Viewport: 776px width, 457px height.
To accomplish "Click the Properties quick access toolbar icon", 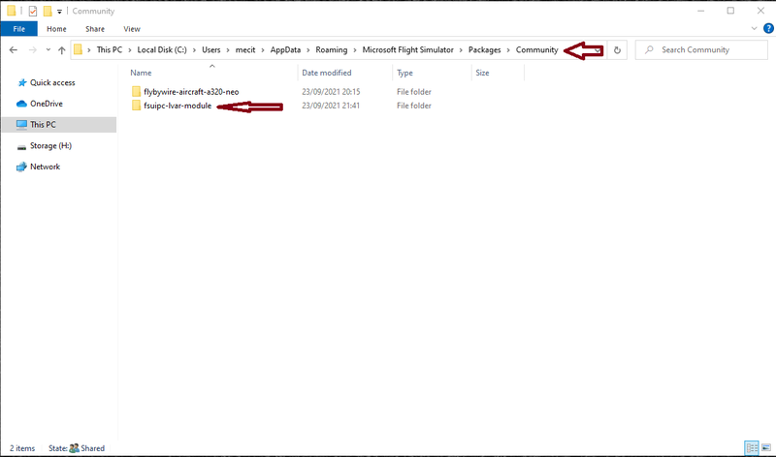I will (x=33, y=11).
